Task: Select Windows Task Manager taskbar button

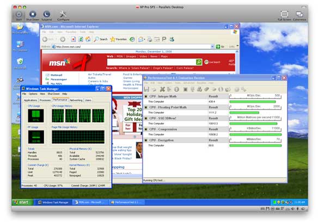Action: pyautogui.click(x=54, y=202)
